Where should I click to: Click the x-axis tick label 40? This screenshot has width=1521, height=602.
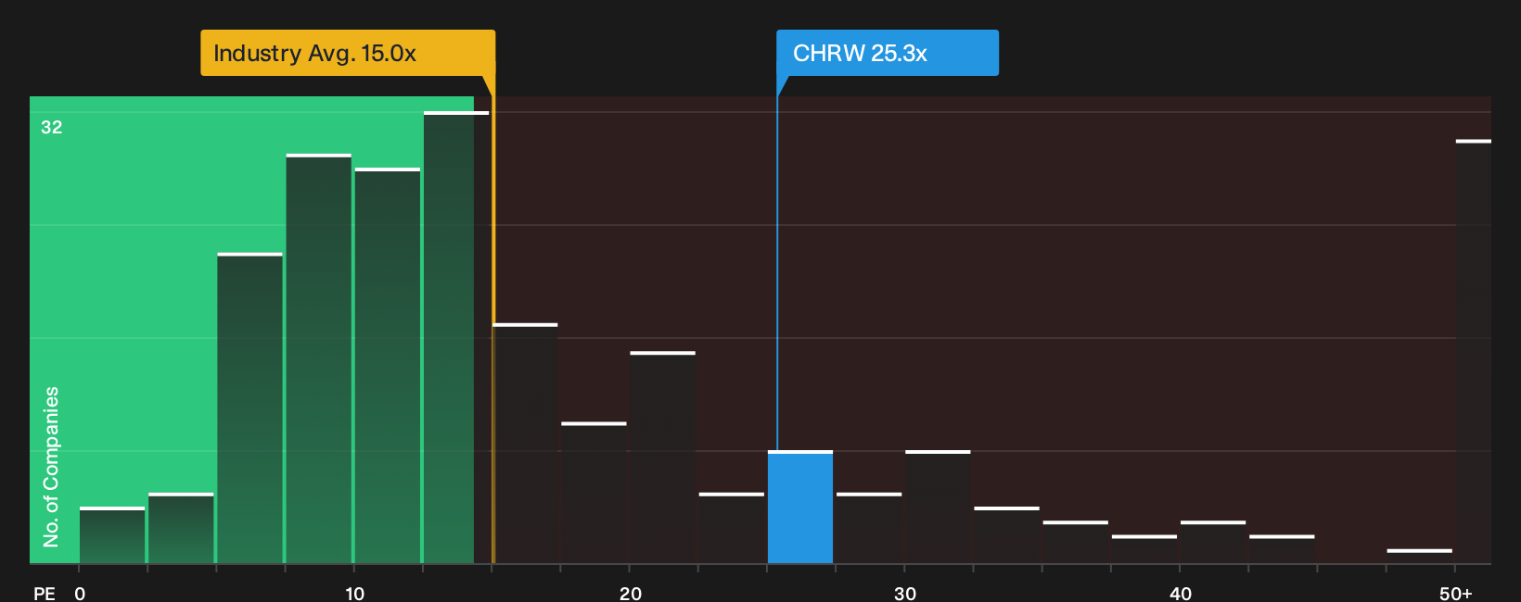[1181, 594]
